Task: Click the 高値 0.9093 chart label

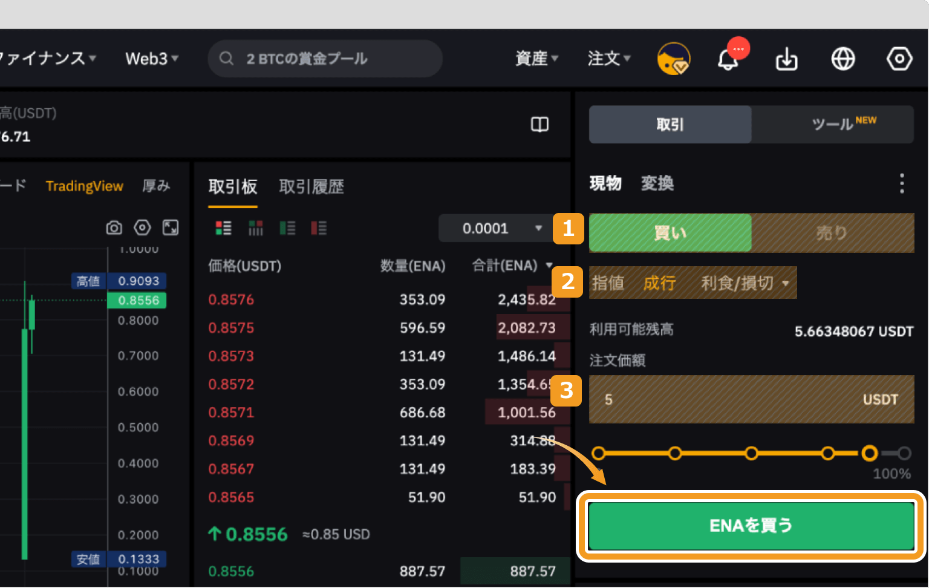Action: click(x=119, y=281)
